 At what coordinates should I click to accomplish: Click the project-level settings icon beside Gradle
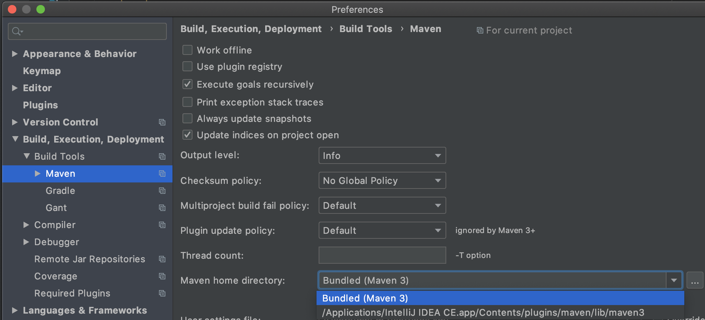point(163,191)
